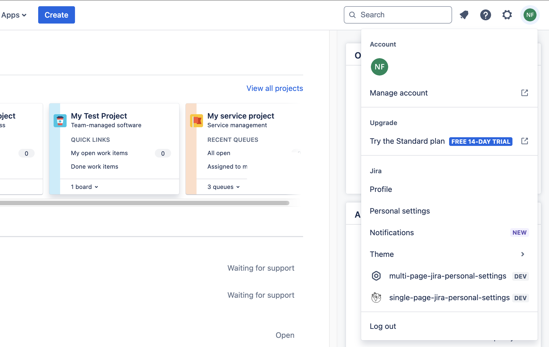
Task: Select the Personal settings menu item
Action: click(x=400, y=211)
